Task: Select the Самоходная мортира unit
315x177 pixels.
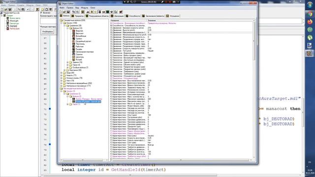Action: point(84,52)
